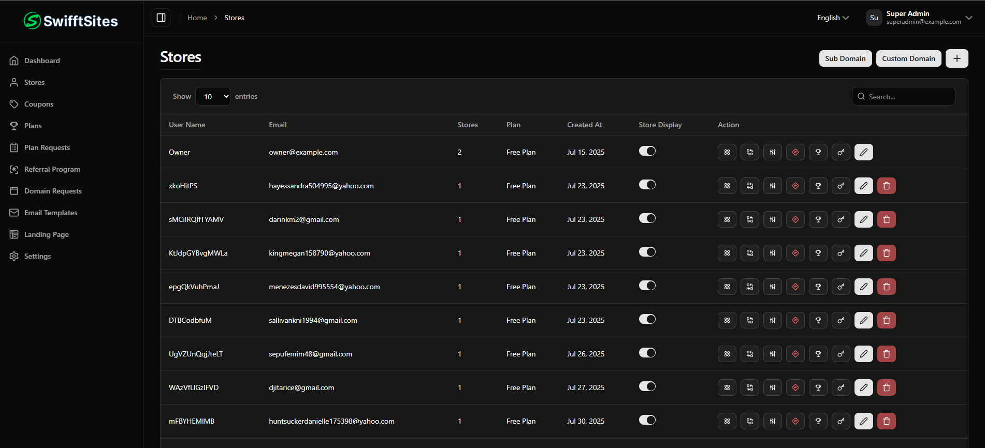The image size is (985, 448).
Task: Switch off Store Display for darinkm2@gmail.com
Action: [647, 218]
